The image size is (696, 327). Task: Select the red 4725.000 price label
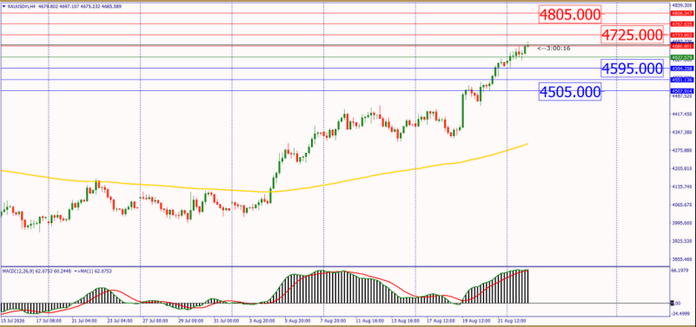coord(633,35)
